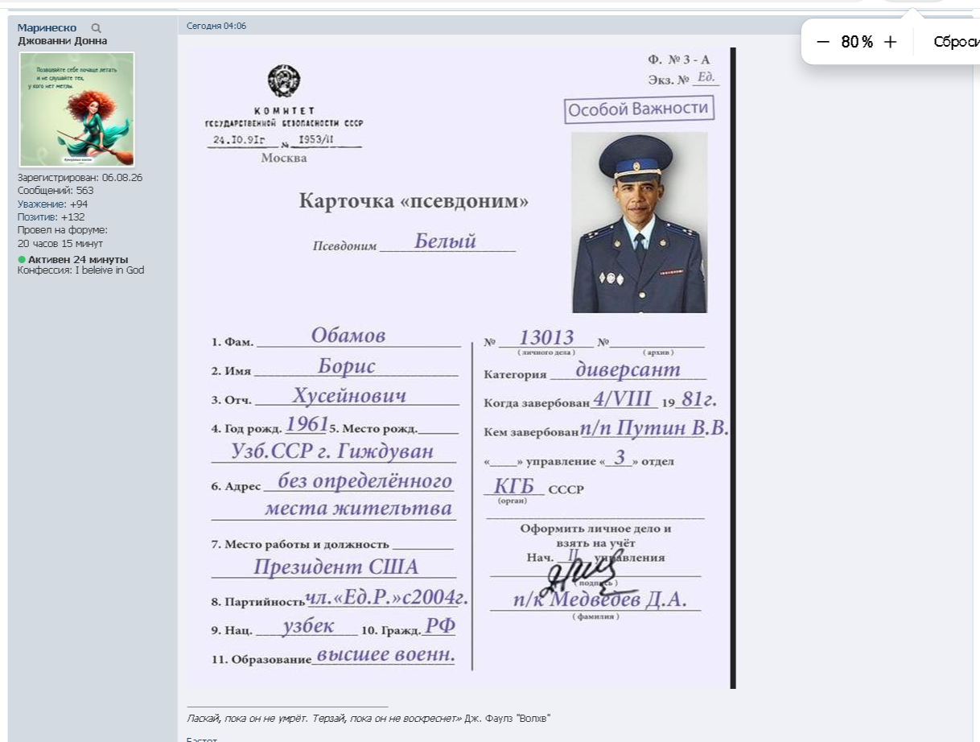The image size is (980, 742).
Task: Open the post timestamp Сегодня 04:06
Action: pos(216,26)
